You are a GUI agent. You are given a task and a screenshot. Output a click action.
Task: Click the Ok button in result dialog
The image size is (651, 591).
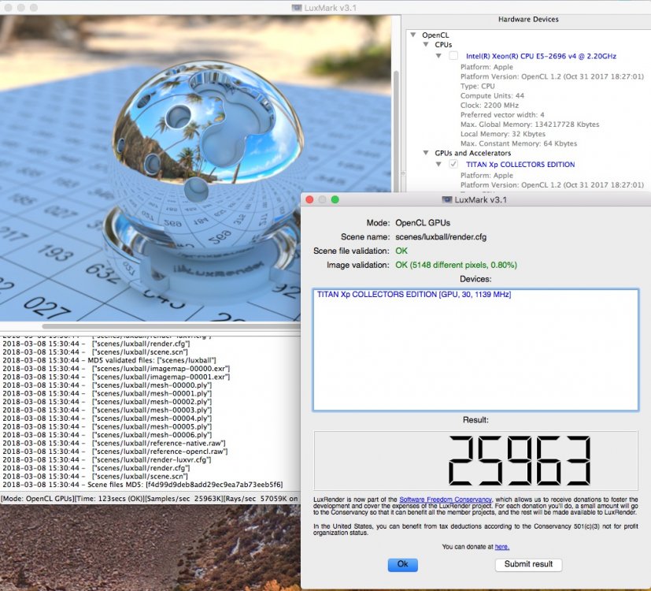tap(403, 564)
